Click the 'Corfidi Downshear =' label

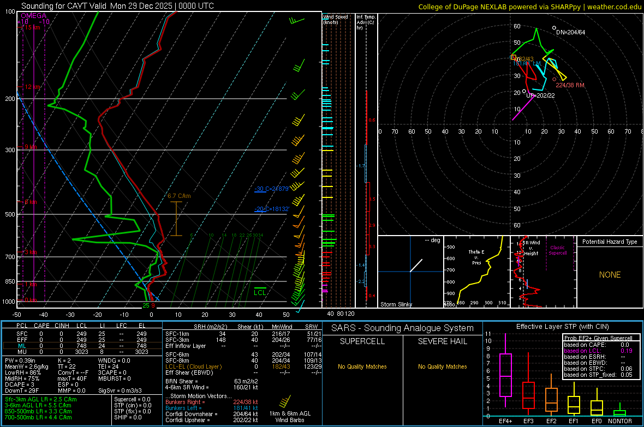[192, 414]
